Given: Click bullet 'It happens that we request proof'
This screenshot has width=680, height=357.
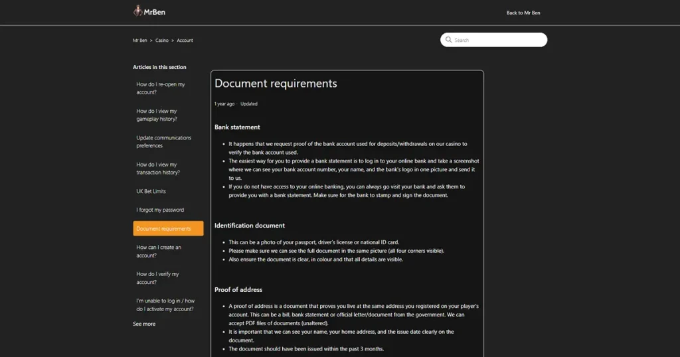Looking at the screenshot, I should (348, 148).
